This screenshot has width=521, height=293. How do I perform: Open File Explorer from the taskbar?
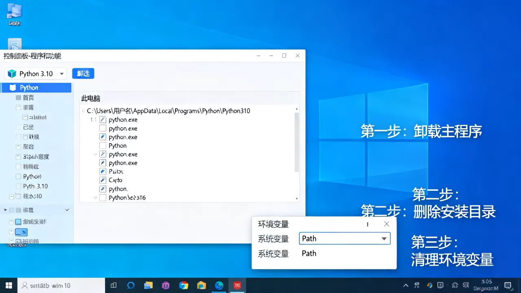pos(148,285)
